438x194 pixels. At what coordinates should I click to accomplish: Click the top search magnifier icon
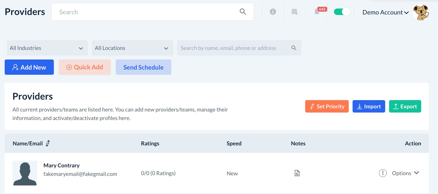click(243, 12)
